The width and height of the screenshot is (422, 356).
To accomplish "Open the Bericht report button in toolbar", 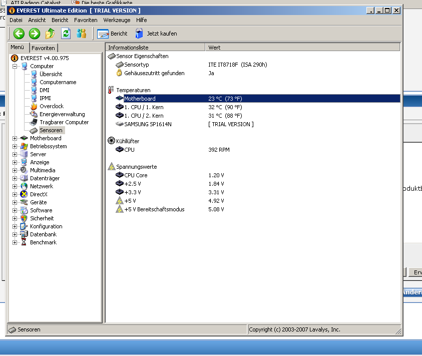I will click(112, 34).
